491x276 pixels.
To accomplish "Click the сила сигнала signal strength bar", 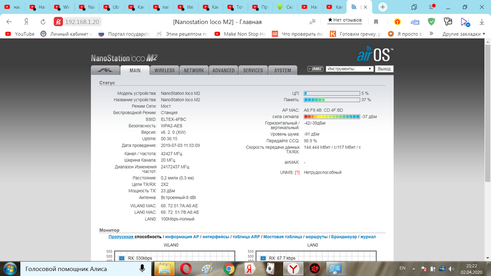I will (x=331, y=116).
